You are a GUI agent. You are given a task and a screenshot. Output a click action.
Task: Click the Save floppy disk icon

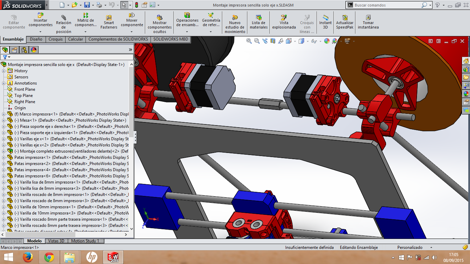[x=87, y=5]
